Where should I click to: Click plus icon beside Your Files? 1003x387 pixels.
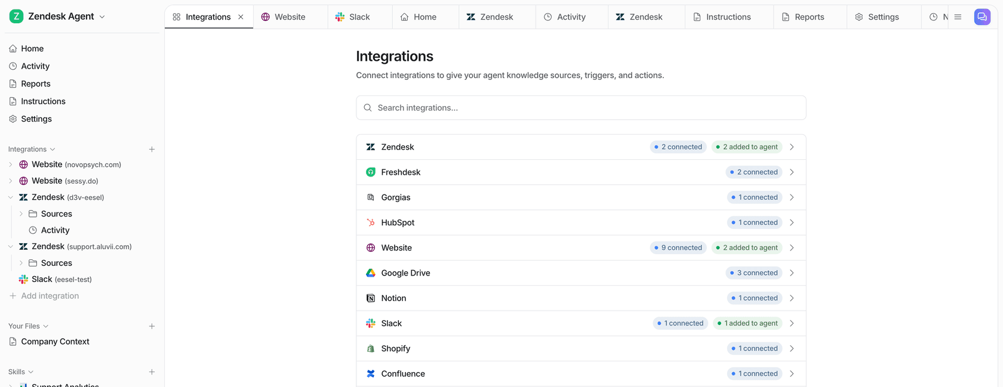click(152, 326)
